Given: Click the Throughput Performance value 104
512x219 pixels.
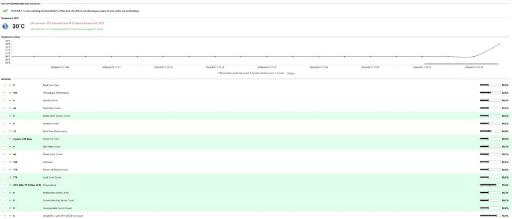Looking at the screenshot, I should click(15, 93).
